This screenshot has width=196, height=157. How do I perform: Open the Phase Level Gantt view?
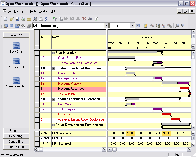(16, 80)
